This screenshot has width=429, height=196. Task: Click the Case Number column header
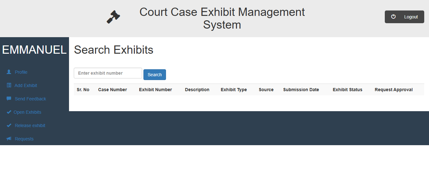[x=112, y=90]
